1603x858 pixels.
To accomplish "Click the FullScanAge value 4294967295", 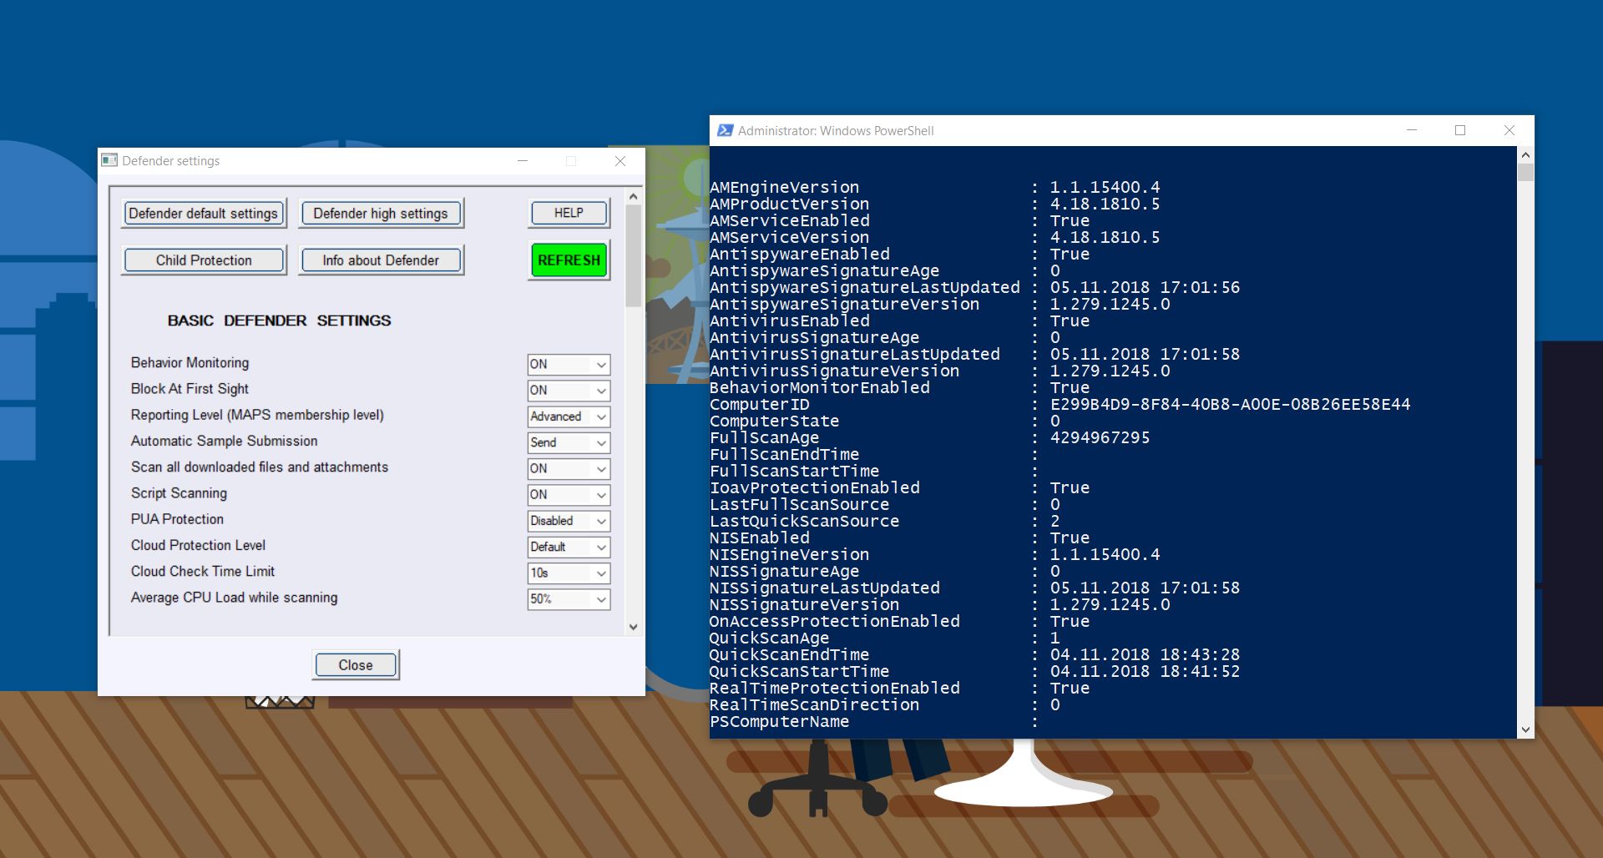I will click(x=1100, y=438).
